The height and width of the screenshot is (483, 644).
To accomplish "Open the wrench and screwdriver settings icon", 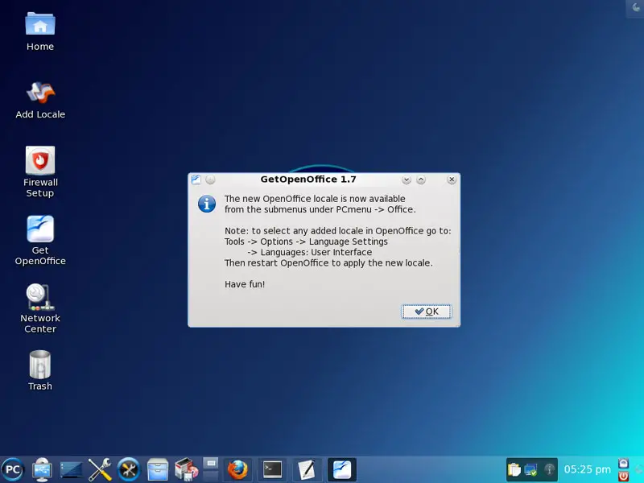I will tap(100, 469).
